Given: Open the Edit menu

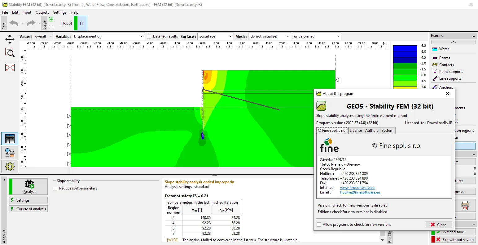Looking at the screenshot, I should click(x=15, y=12).
